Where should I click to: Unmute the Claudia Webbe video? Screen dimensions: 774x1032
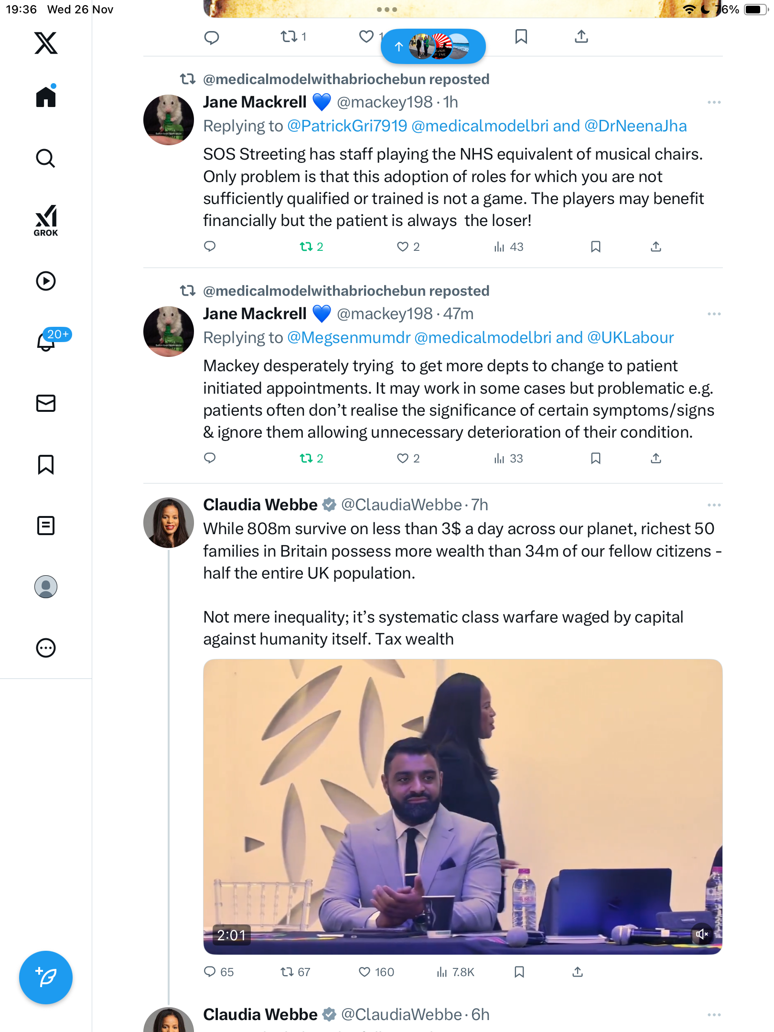[701, 934]
